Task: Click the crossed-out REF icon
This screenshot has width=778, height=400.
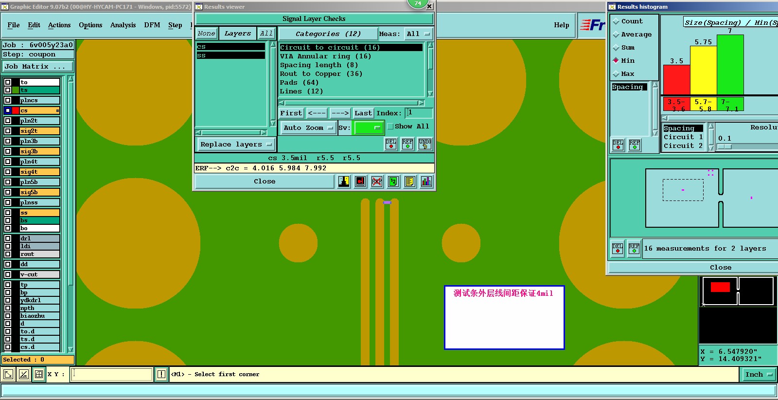Action: tap(377, 182)
